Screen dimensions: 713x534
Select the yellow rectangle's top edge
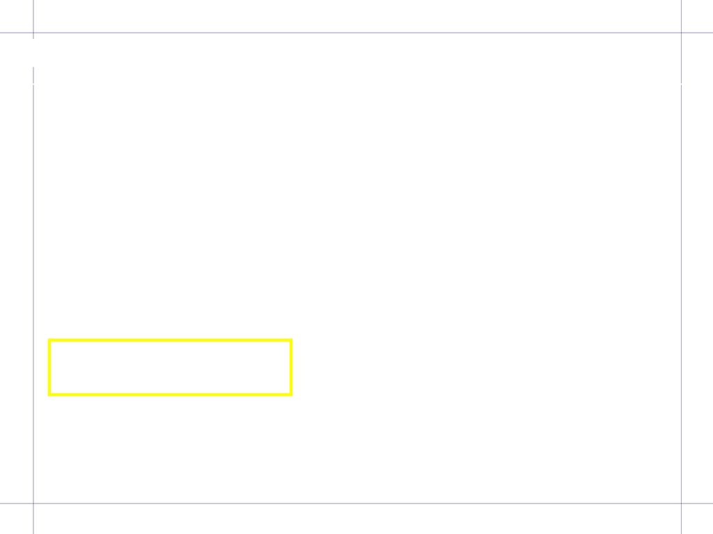click(x=170, y=340)
